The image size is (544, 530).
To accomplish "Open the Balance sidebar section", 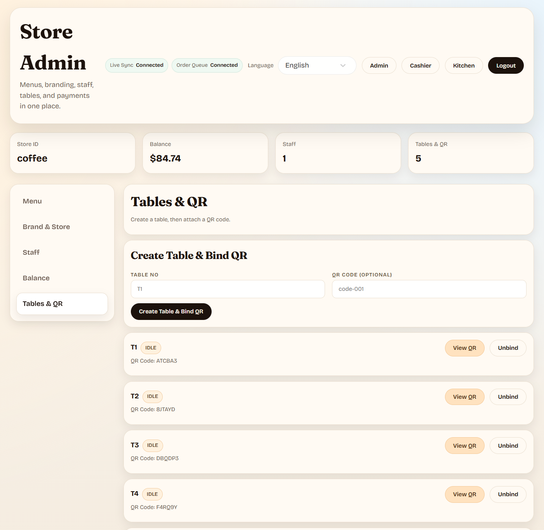I will click(62, 278).
